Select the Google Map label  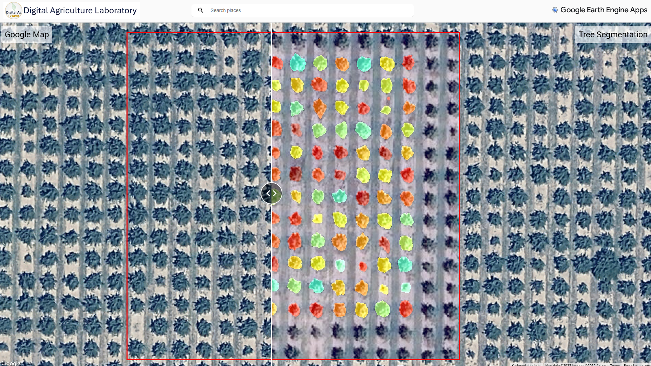tap(26, 34)
